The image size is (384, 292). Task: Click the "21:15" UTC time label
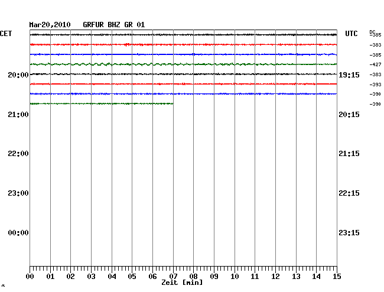[x=349, y=154]
